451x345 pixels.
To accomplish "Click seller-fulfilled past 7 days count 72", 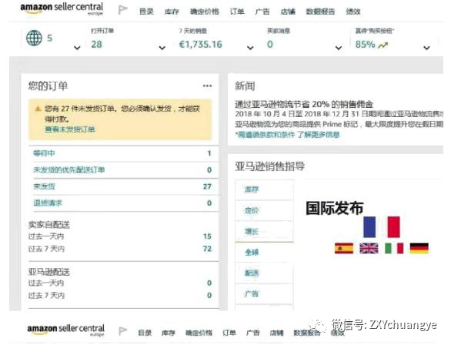I will tap(207, 249).
